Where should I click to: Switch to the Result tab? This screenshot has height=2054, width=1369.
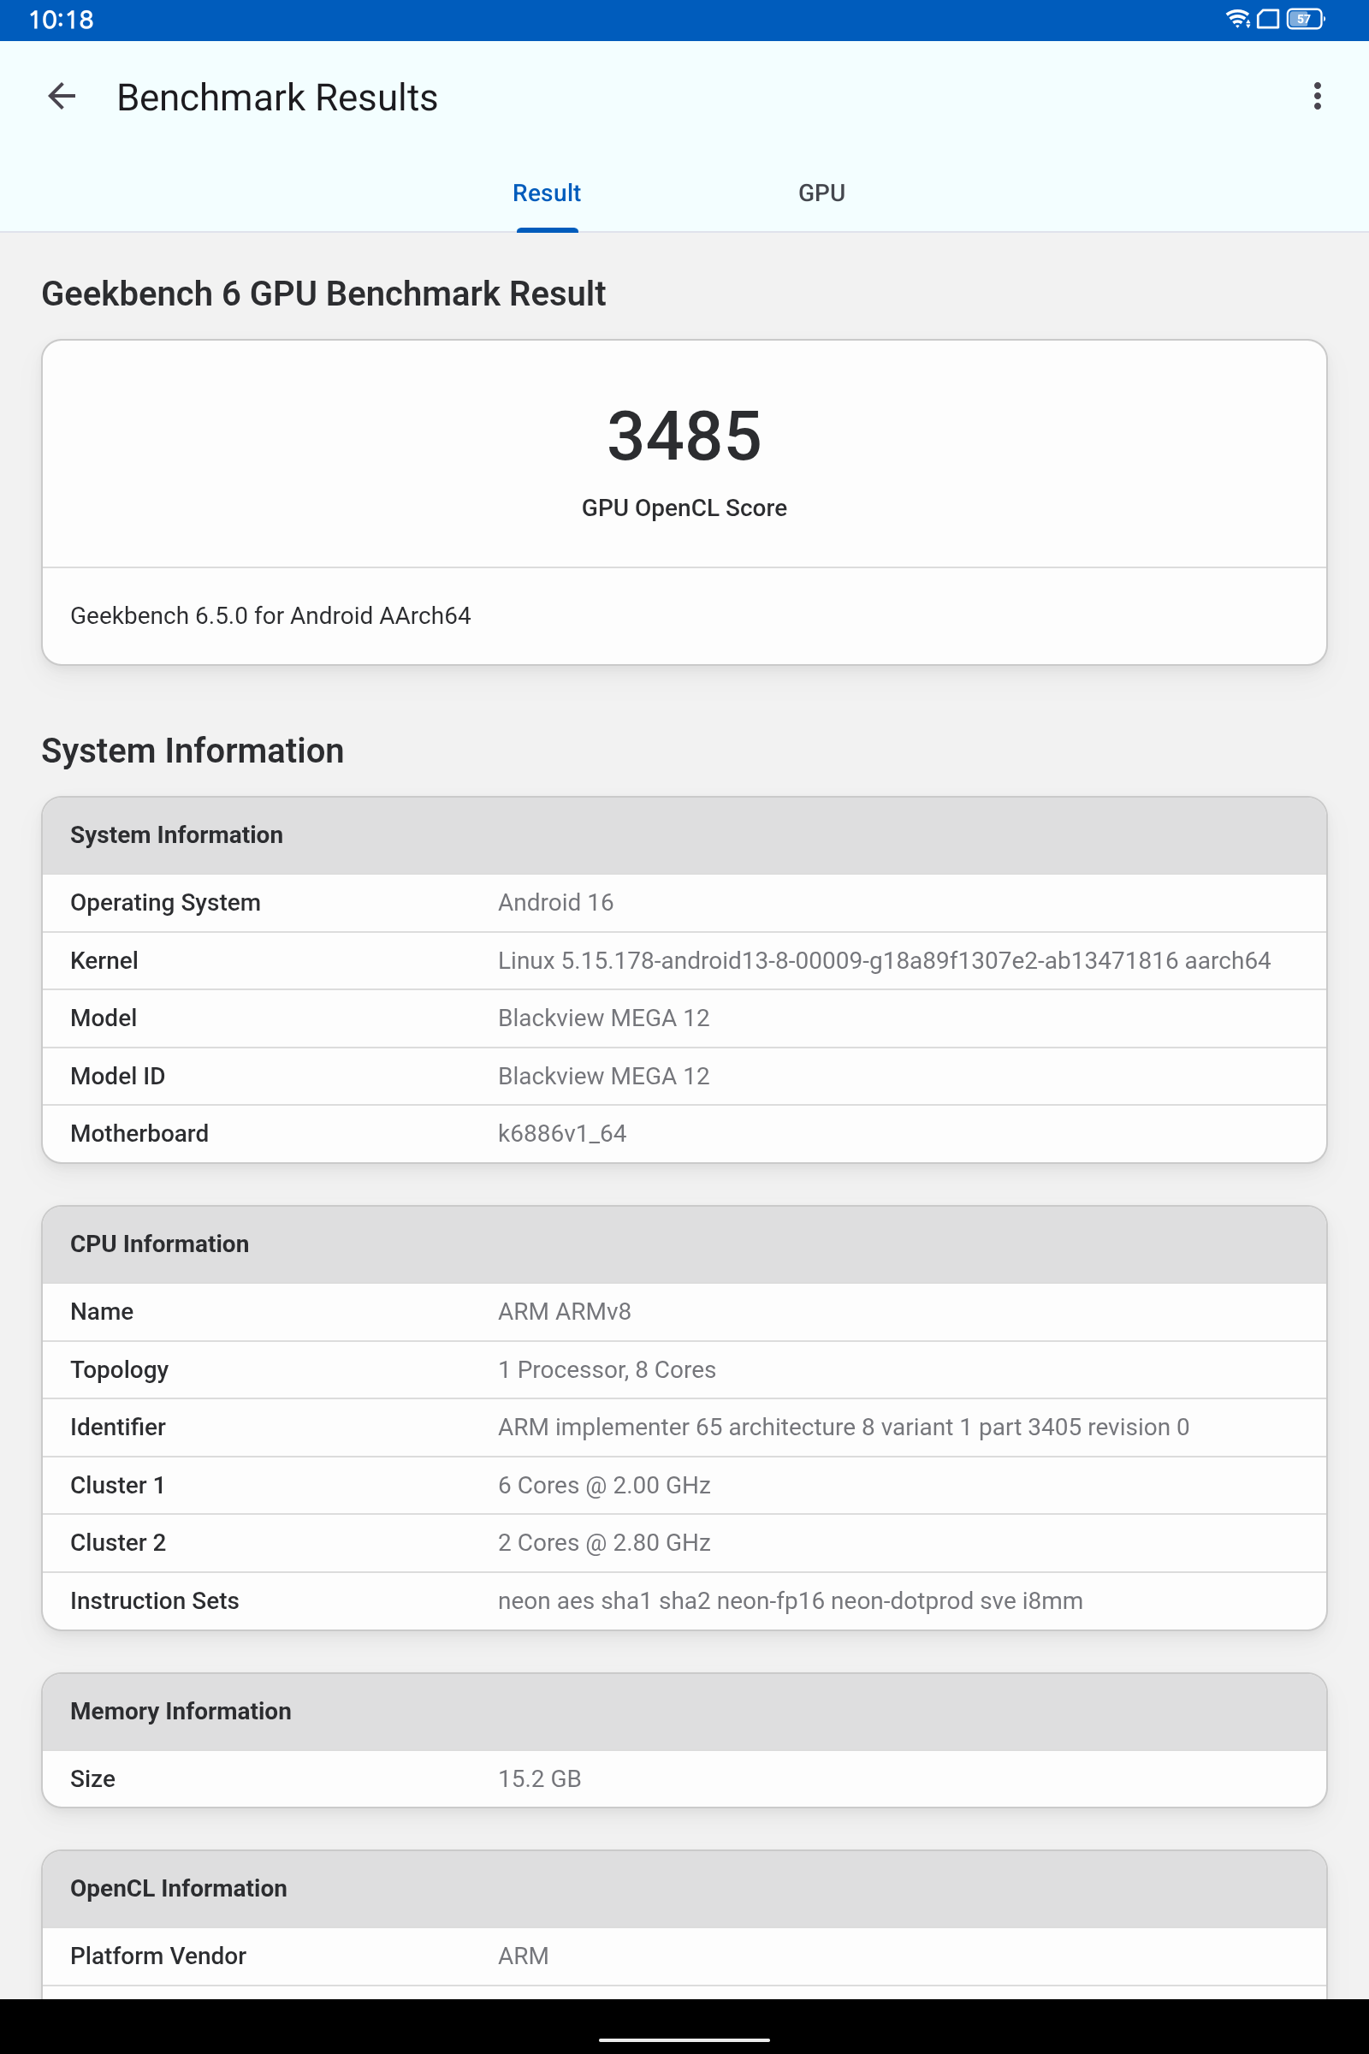pos(547,193)
